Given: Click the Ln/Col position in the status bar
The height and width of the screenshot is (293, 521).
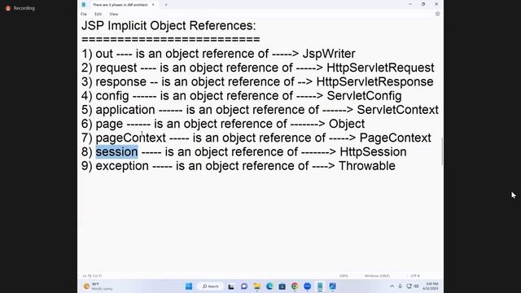Looking at the screenshot, I should pyautogui.click(x=92, y=276).
